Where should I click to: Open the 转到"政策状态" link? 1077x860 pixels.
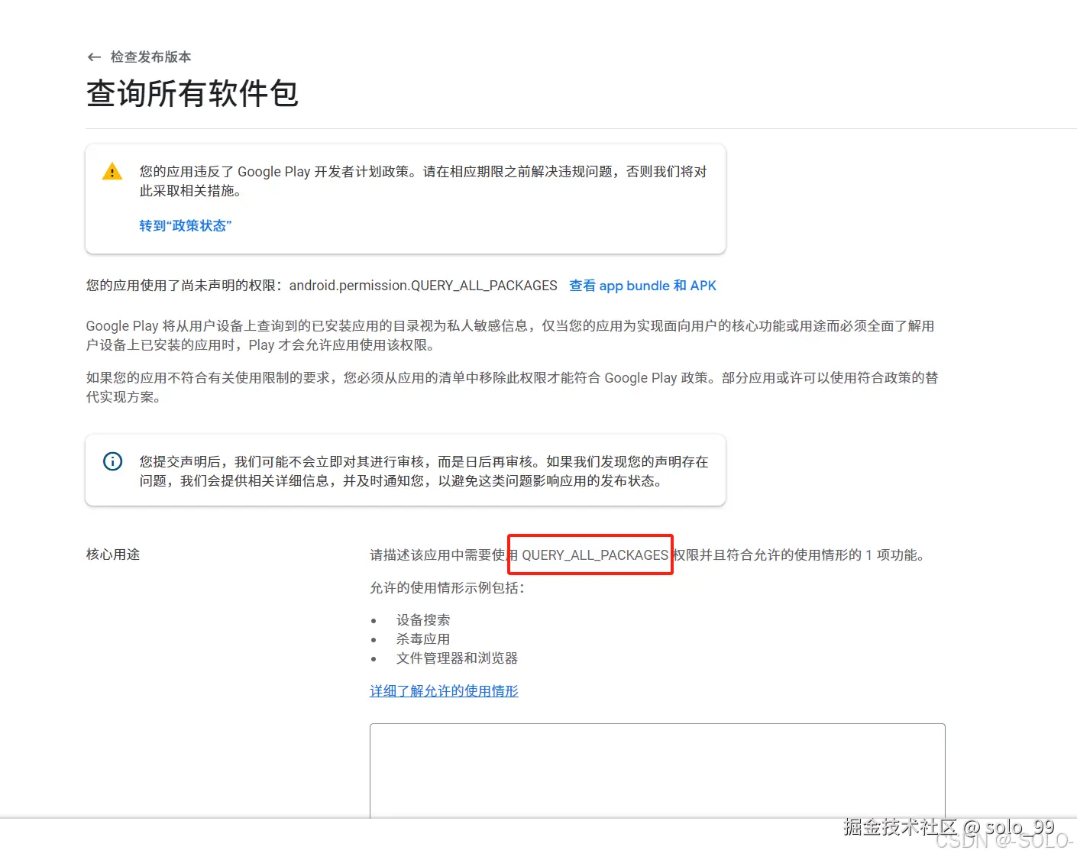185,225
